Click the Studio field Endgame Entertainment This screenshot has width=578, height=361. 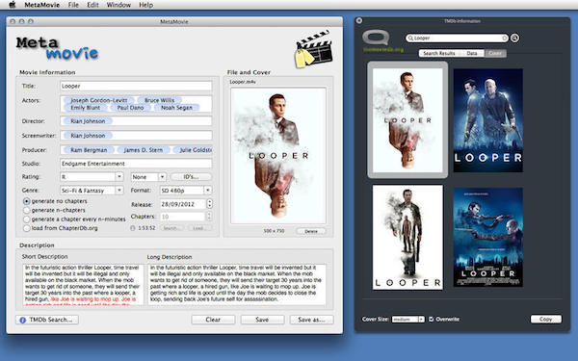[136, 164]
